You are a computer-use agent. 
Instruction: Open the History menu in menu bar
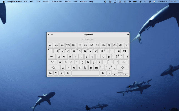point(46,2)
